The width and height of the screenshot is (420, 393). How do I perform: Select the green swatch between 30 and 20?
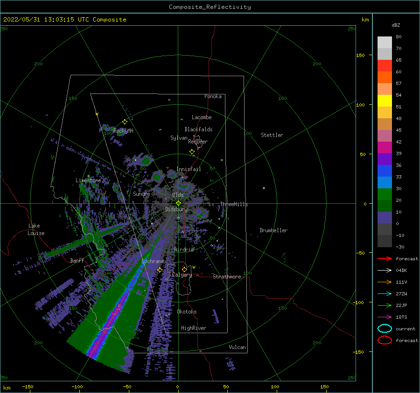click(385, 194)
